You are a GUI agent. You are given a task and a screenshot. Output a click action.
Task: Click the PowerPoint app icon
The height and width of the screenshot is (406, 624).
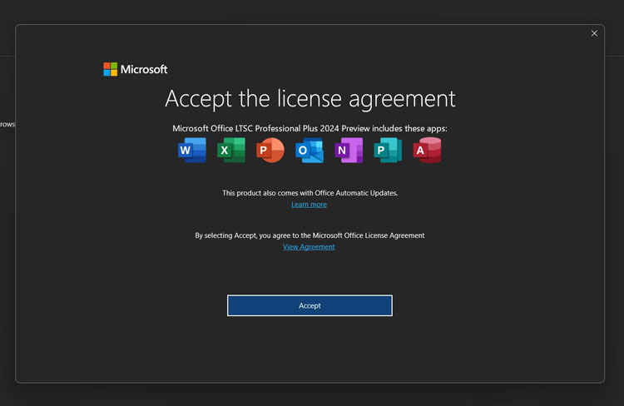tap(270, 150)
